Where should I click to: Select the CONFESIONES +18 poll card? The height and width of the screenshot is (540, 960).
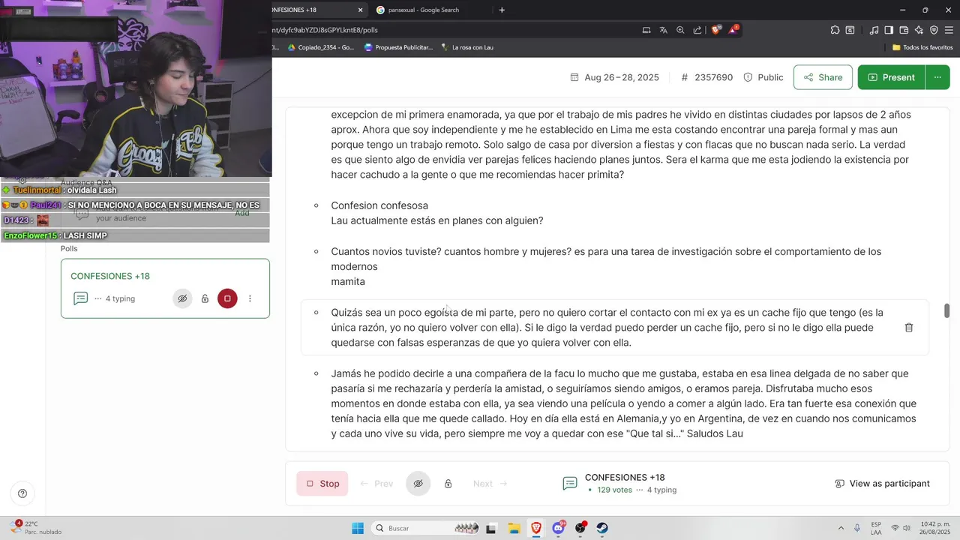point(165,289)
